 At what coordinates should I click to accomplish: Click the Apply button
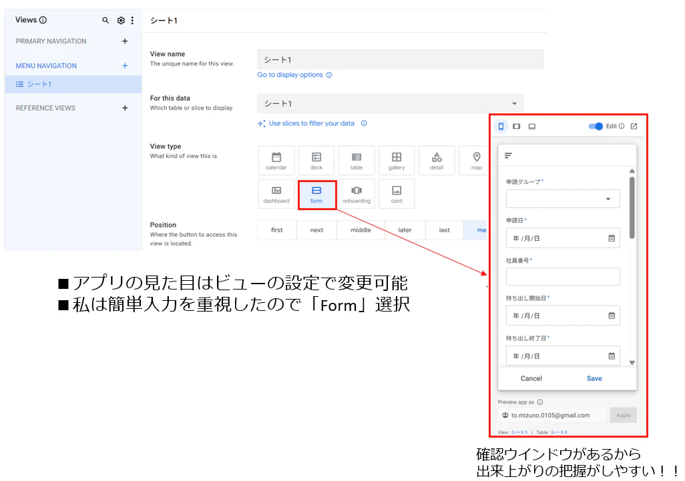click(x=624, y=415)
